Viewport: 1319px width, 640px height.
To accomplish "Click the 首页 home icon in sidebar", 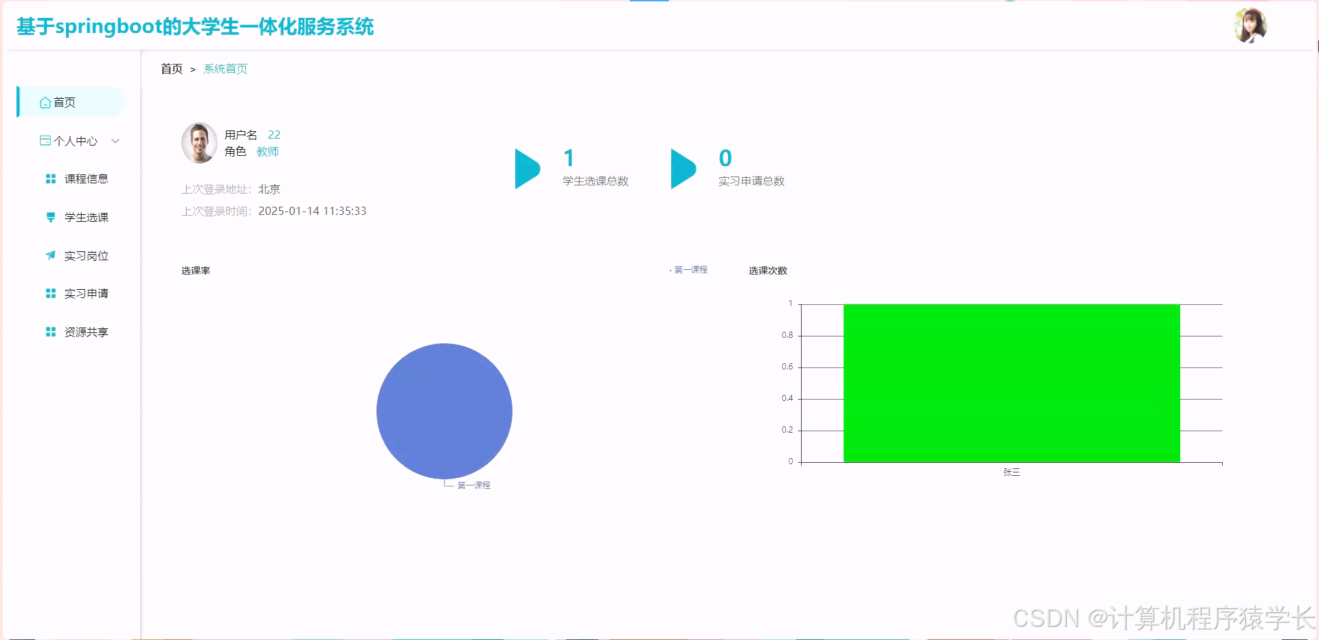I will 44,102.
